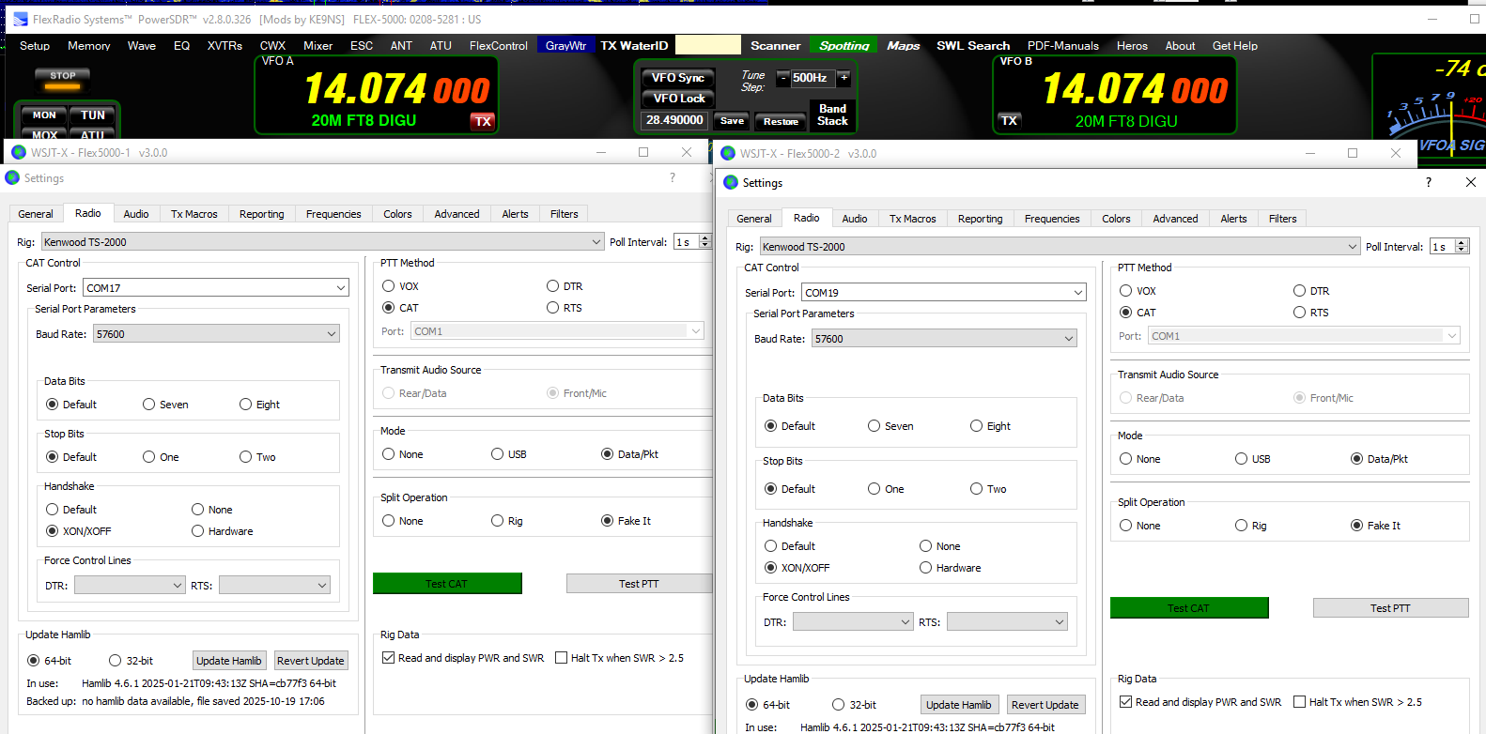The image size is (1486, 734).
Task: Select Hardware handshake in Flex5000-1
Action: pos(198,531)
